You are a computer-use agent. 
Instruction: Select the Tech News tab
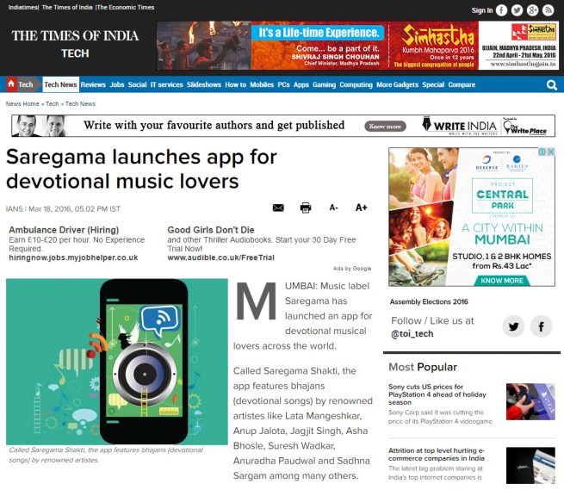[60, 85]
